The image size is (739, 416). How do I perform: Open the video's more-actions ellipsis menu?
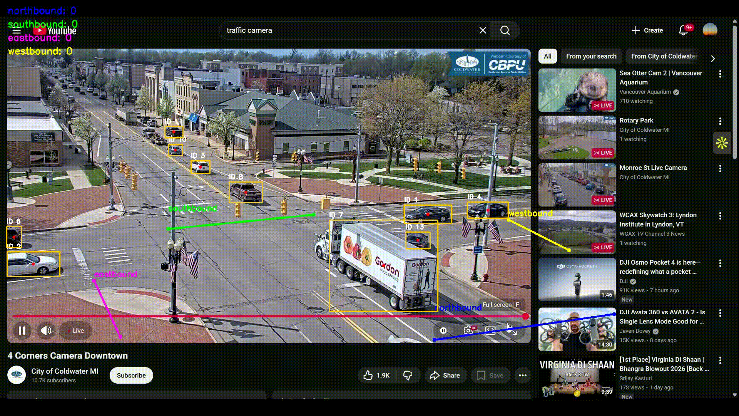pos(522,375)
